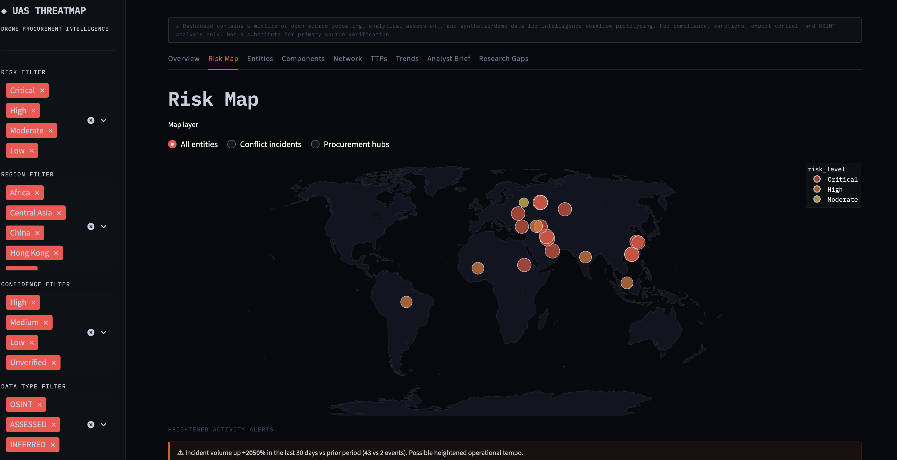897x460 pixels.
Task: Remove the Africa region tag
Action: pos(37,193)
